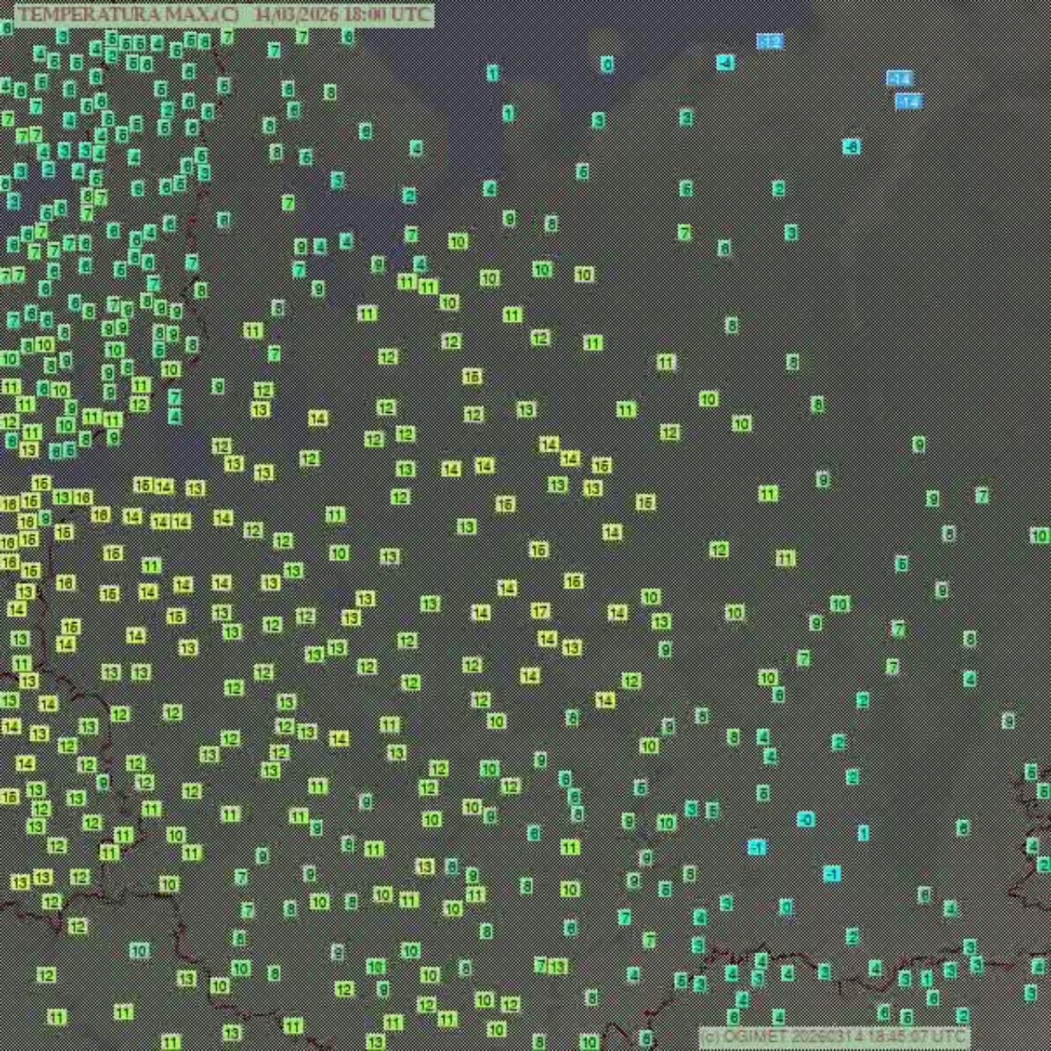Select the 1 marker right of -0

click(863, 833)
